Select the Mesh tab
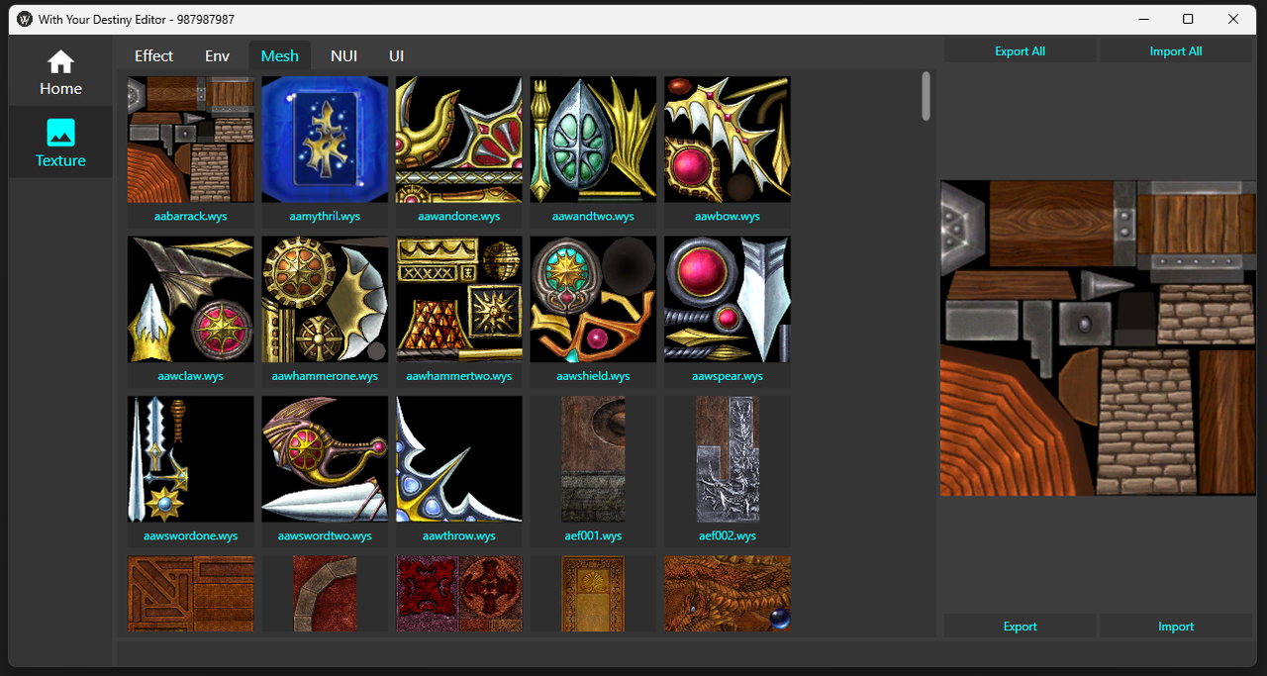Screen dimensions: 1267x676 pyautogui.click(x=279, y=55)
